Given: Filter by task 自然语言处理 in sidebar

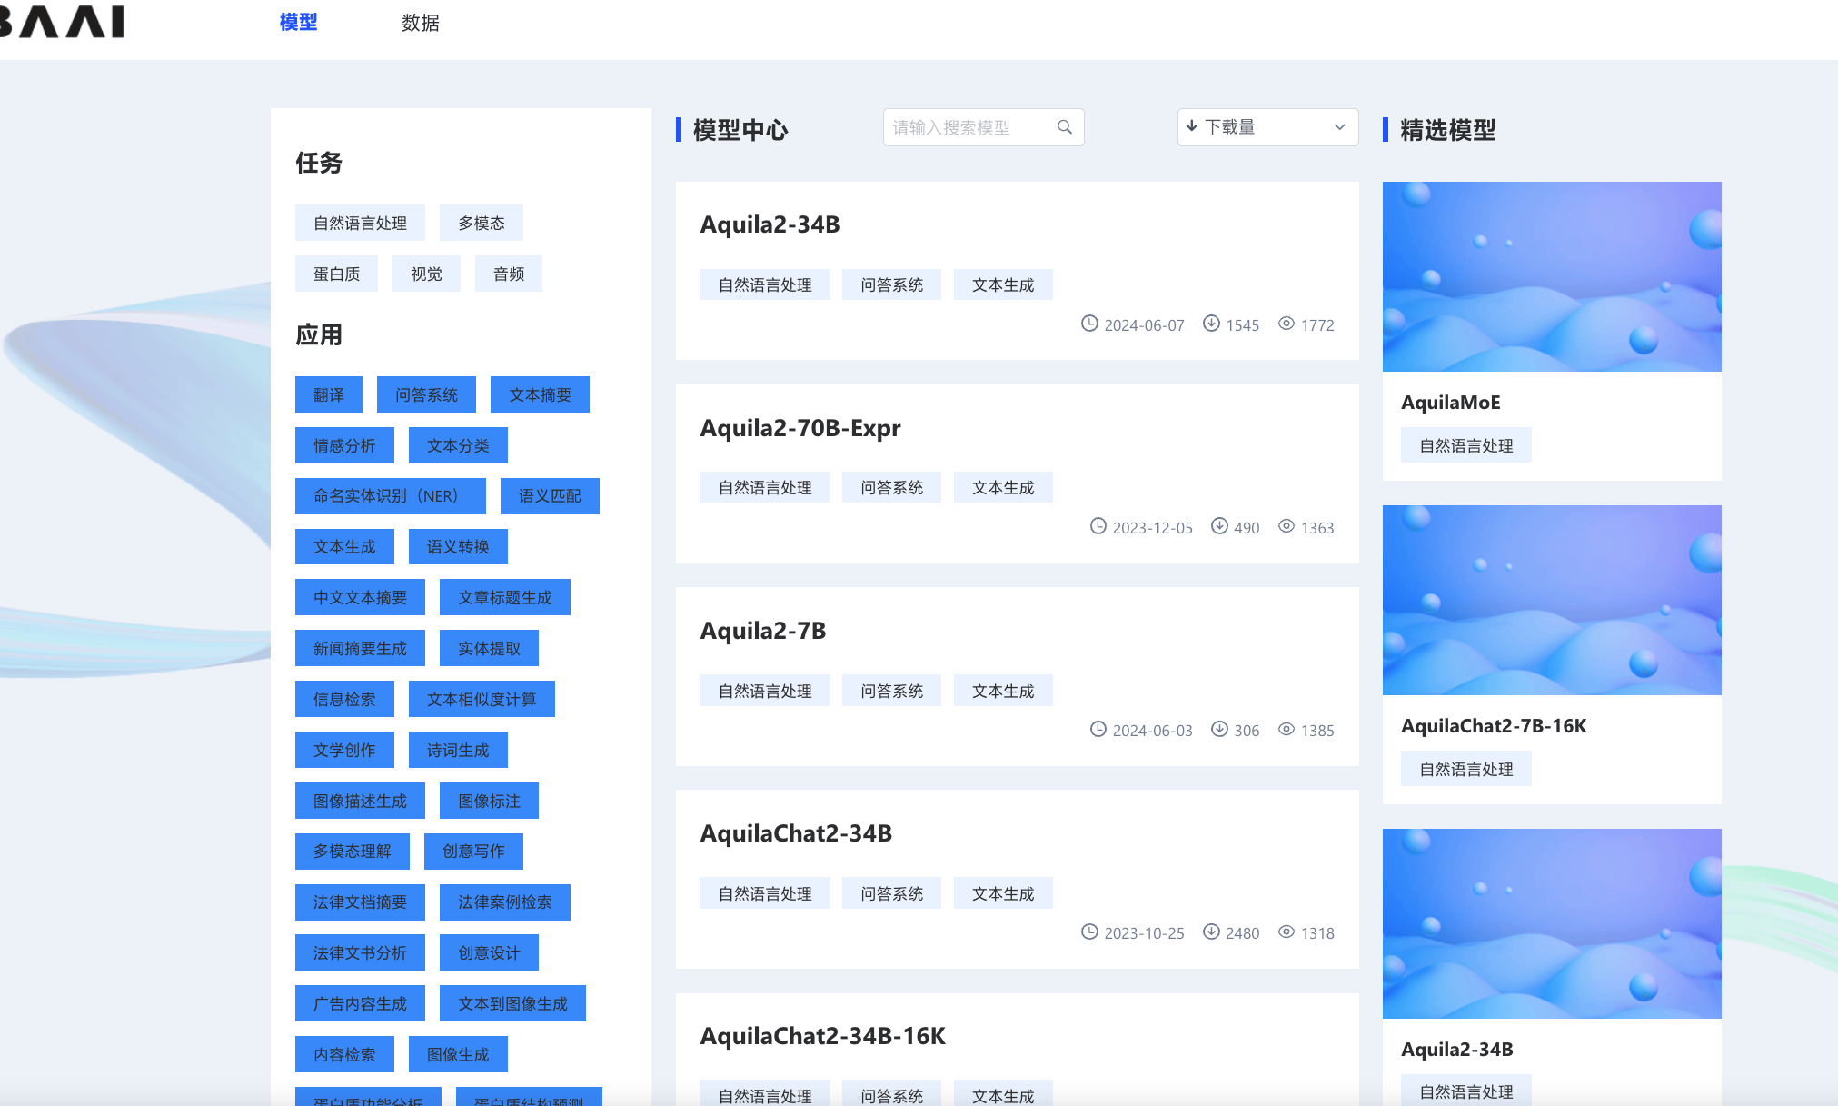Looking at the screenshot, I should 360,223.
